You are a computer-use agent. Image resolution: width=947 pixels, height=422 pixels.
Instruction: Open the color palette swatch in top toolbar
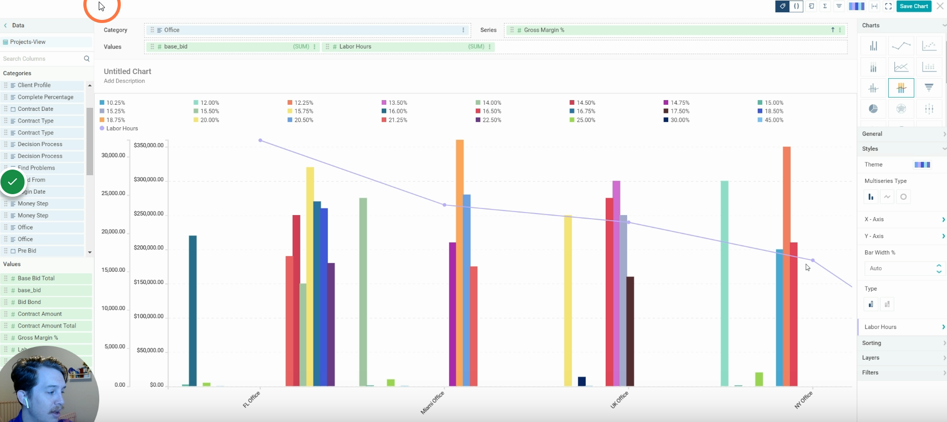click(x=857, y=6)
